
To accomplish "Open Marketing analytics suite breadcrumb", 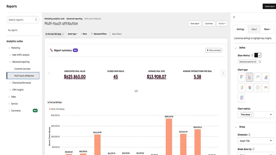I will coord(54,19).
